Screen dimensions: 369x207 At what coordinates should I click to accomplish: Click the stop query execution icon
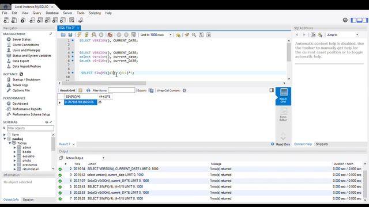pos(101,34)
